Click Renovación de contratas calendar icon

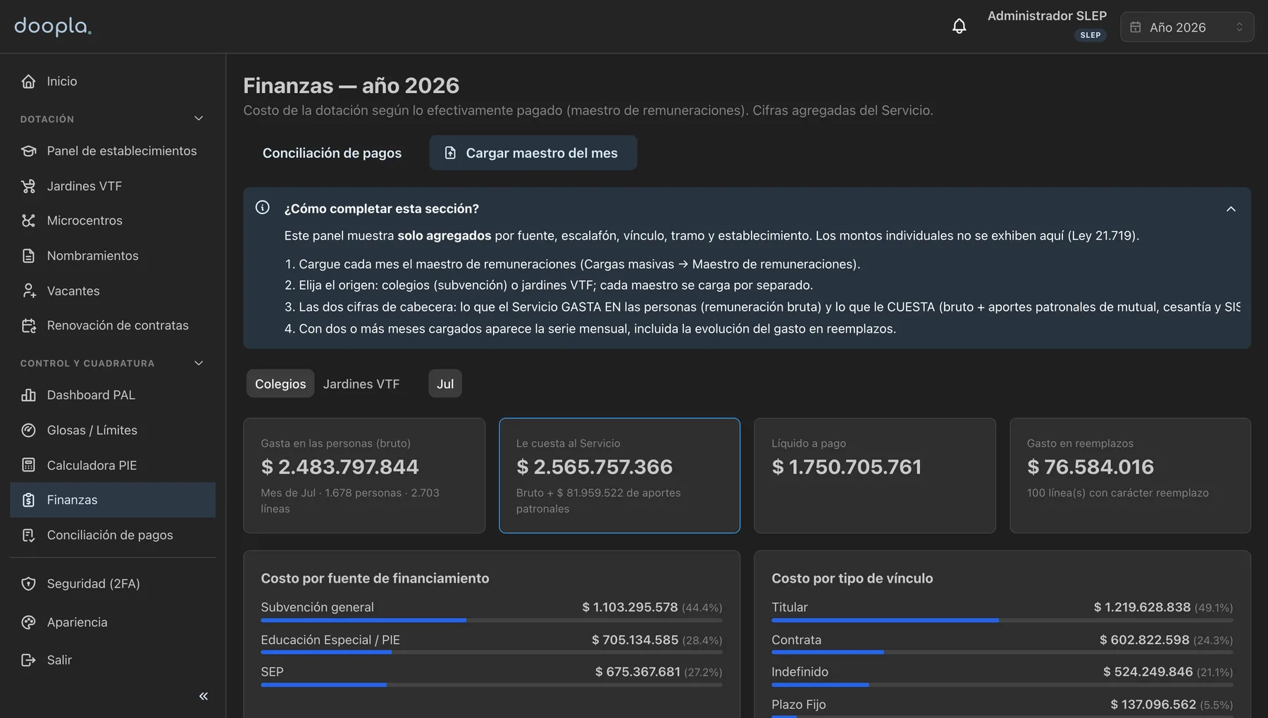28,326
